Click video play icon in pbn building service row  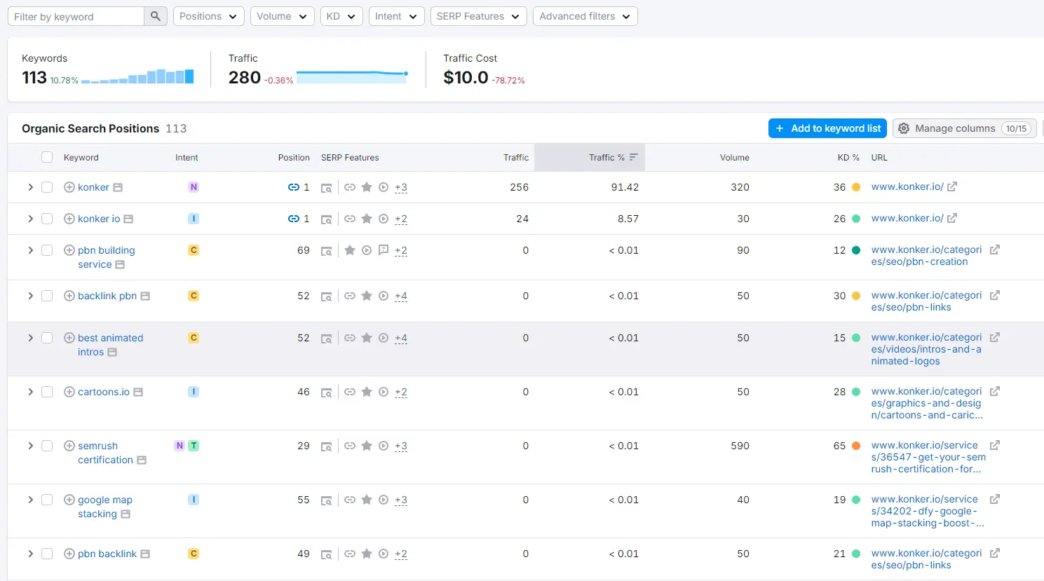366,250
